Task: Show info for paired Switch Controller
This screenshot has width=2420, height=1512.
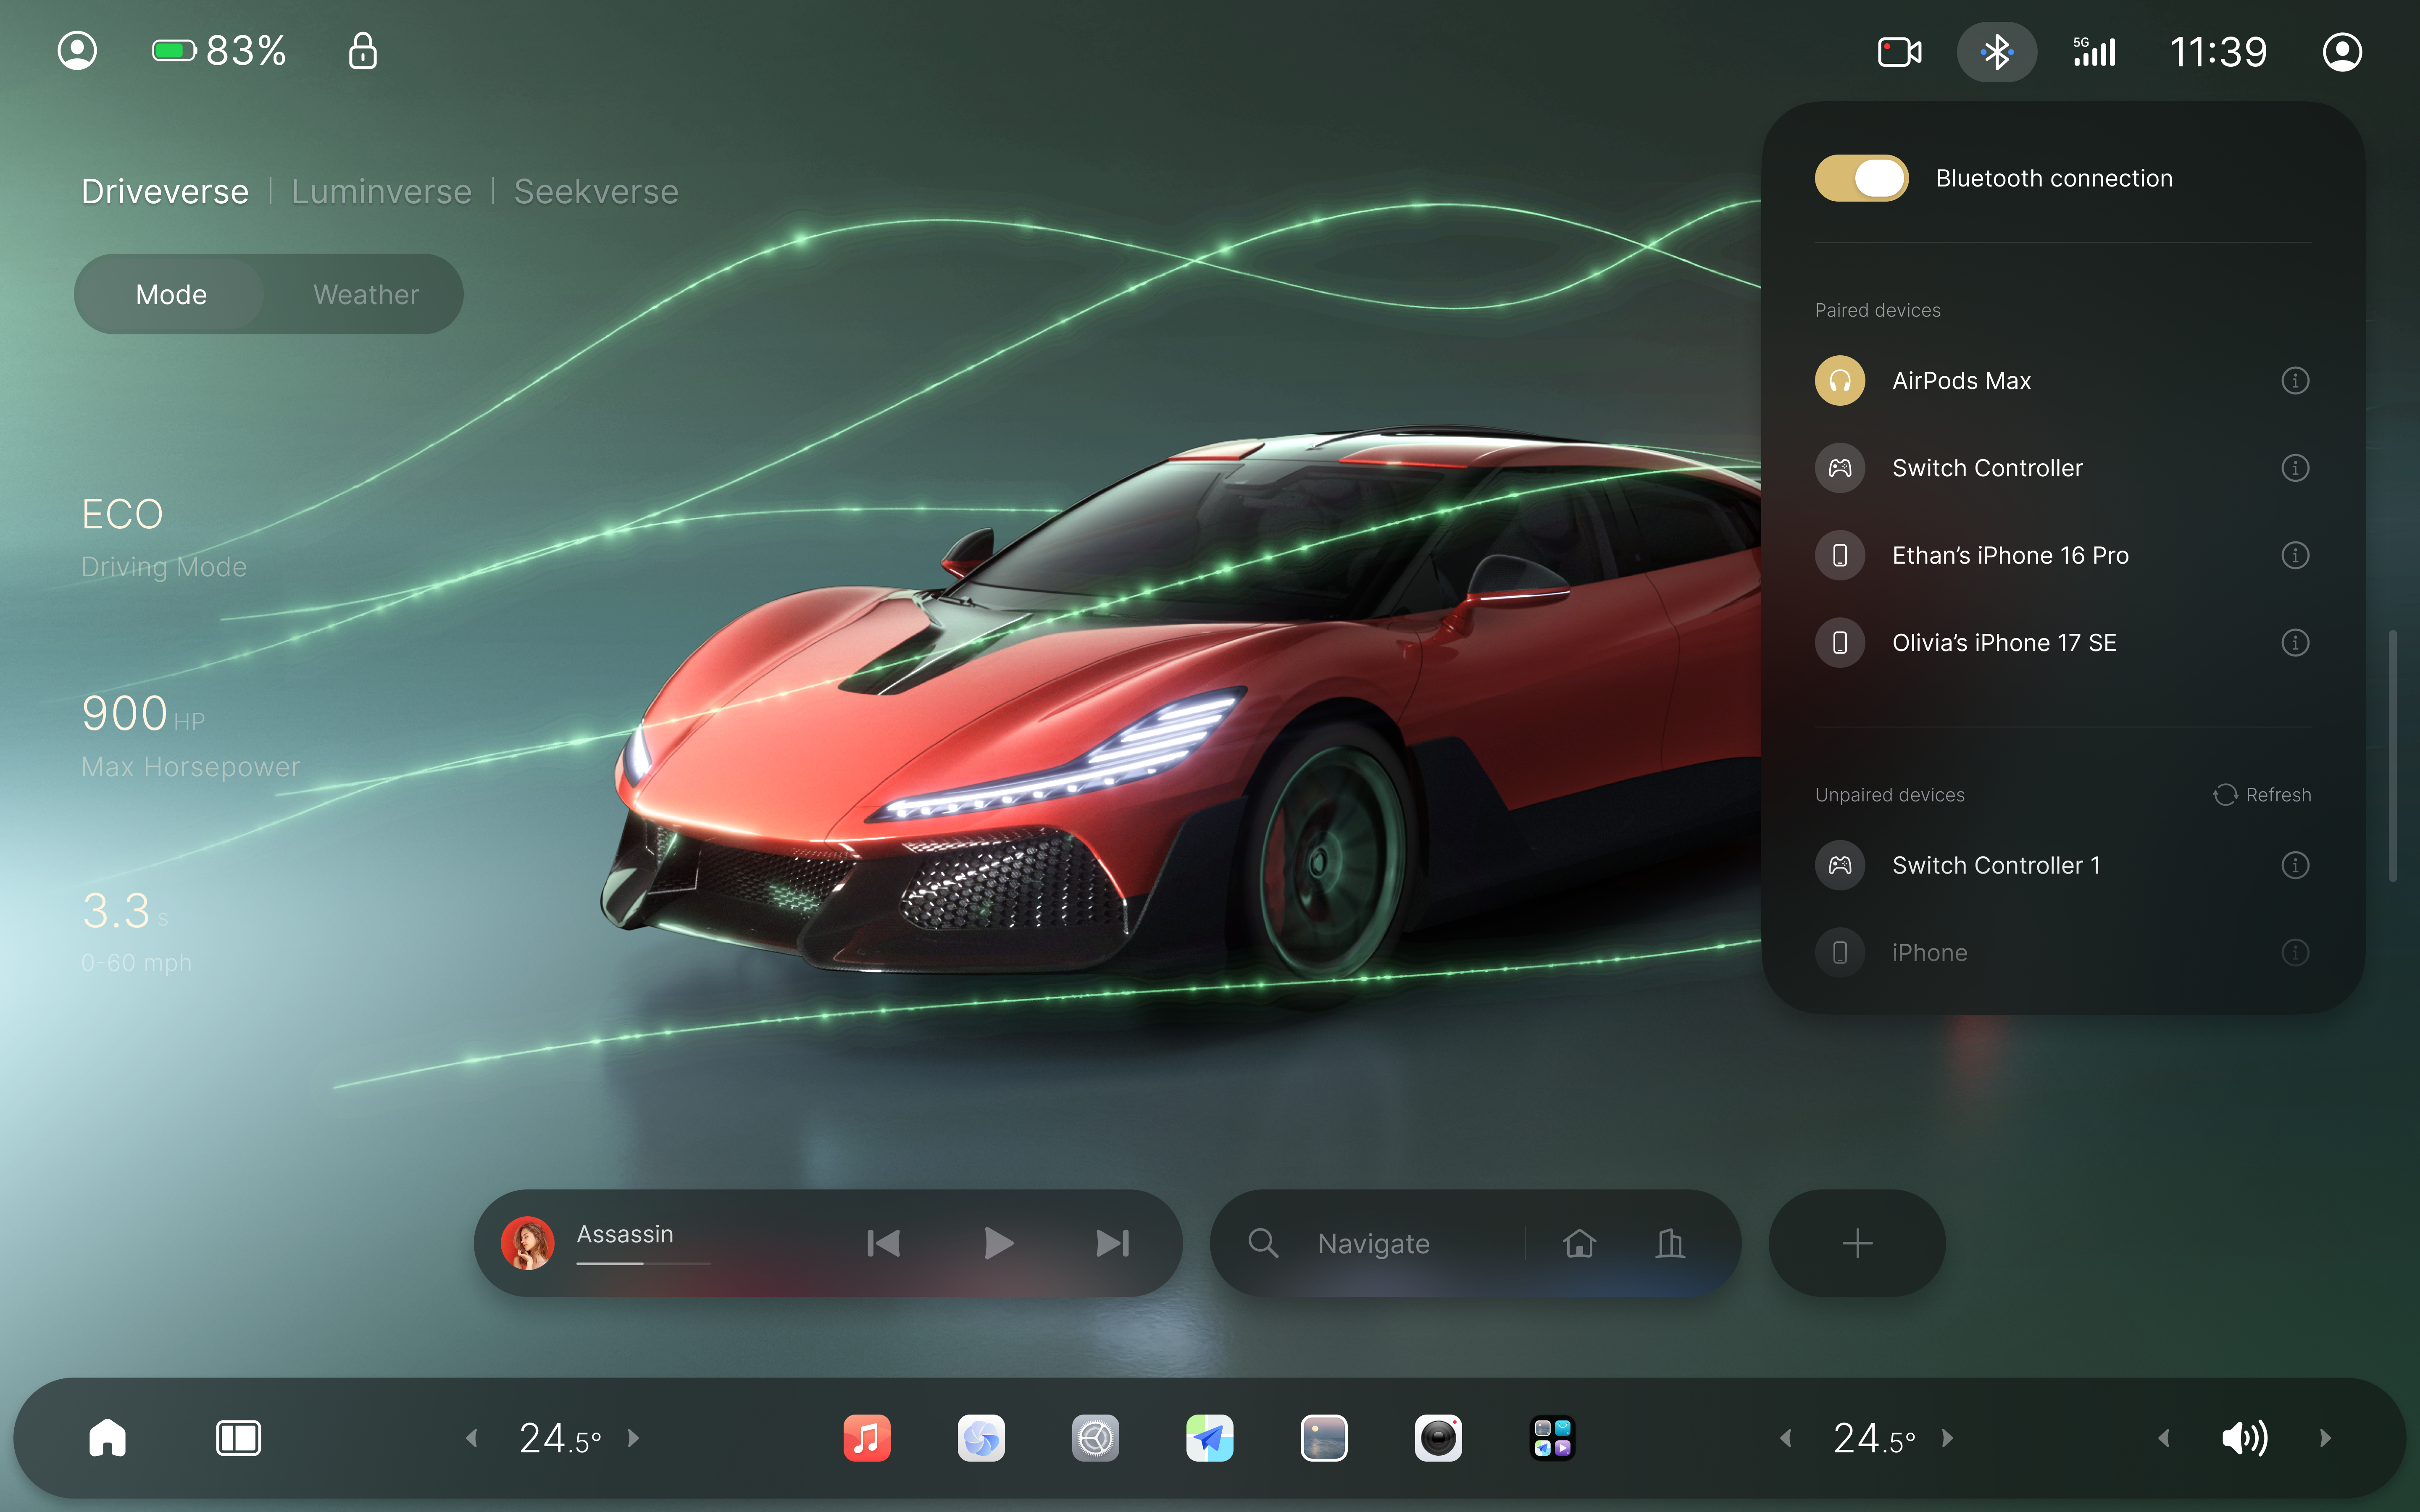Action: pos(2295,468)
